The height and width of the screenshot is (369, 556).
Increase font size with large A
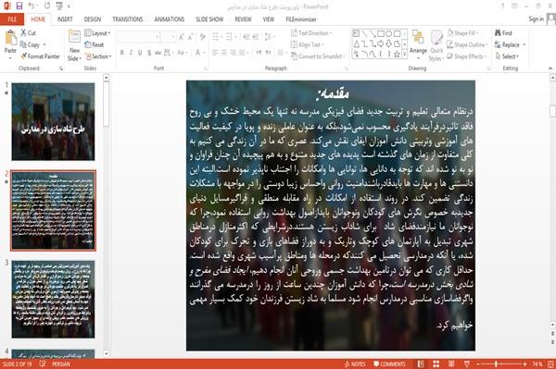(x=182, y=37)
